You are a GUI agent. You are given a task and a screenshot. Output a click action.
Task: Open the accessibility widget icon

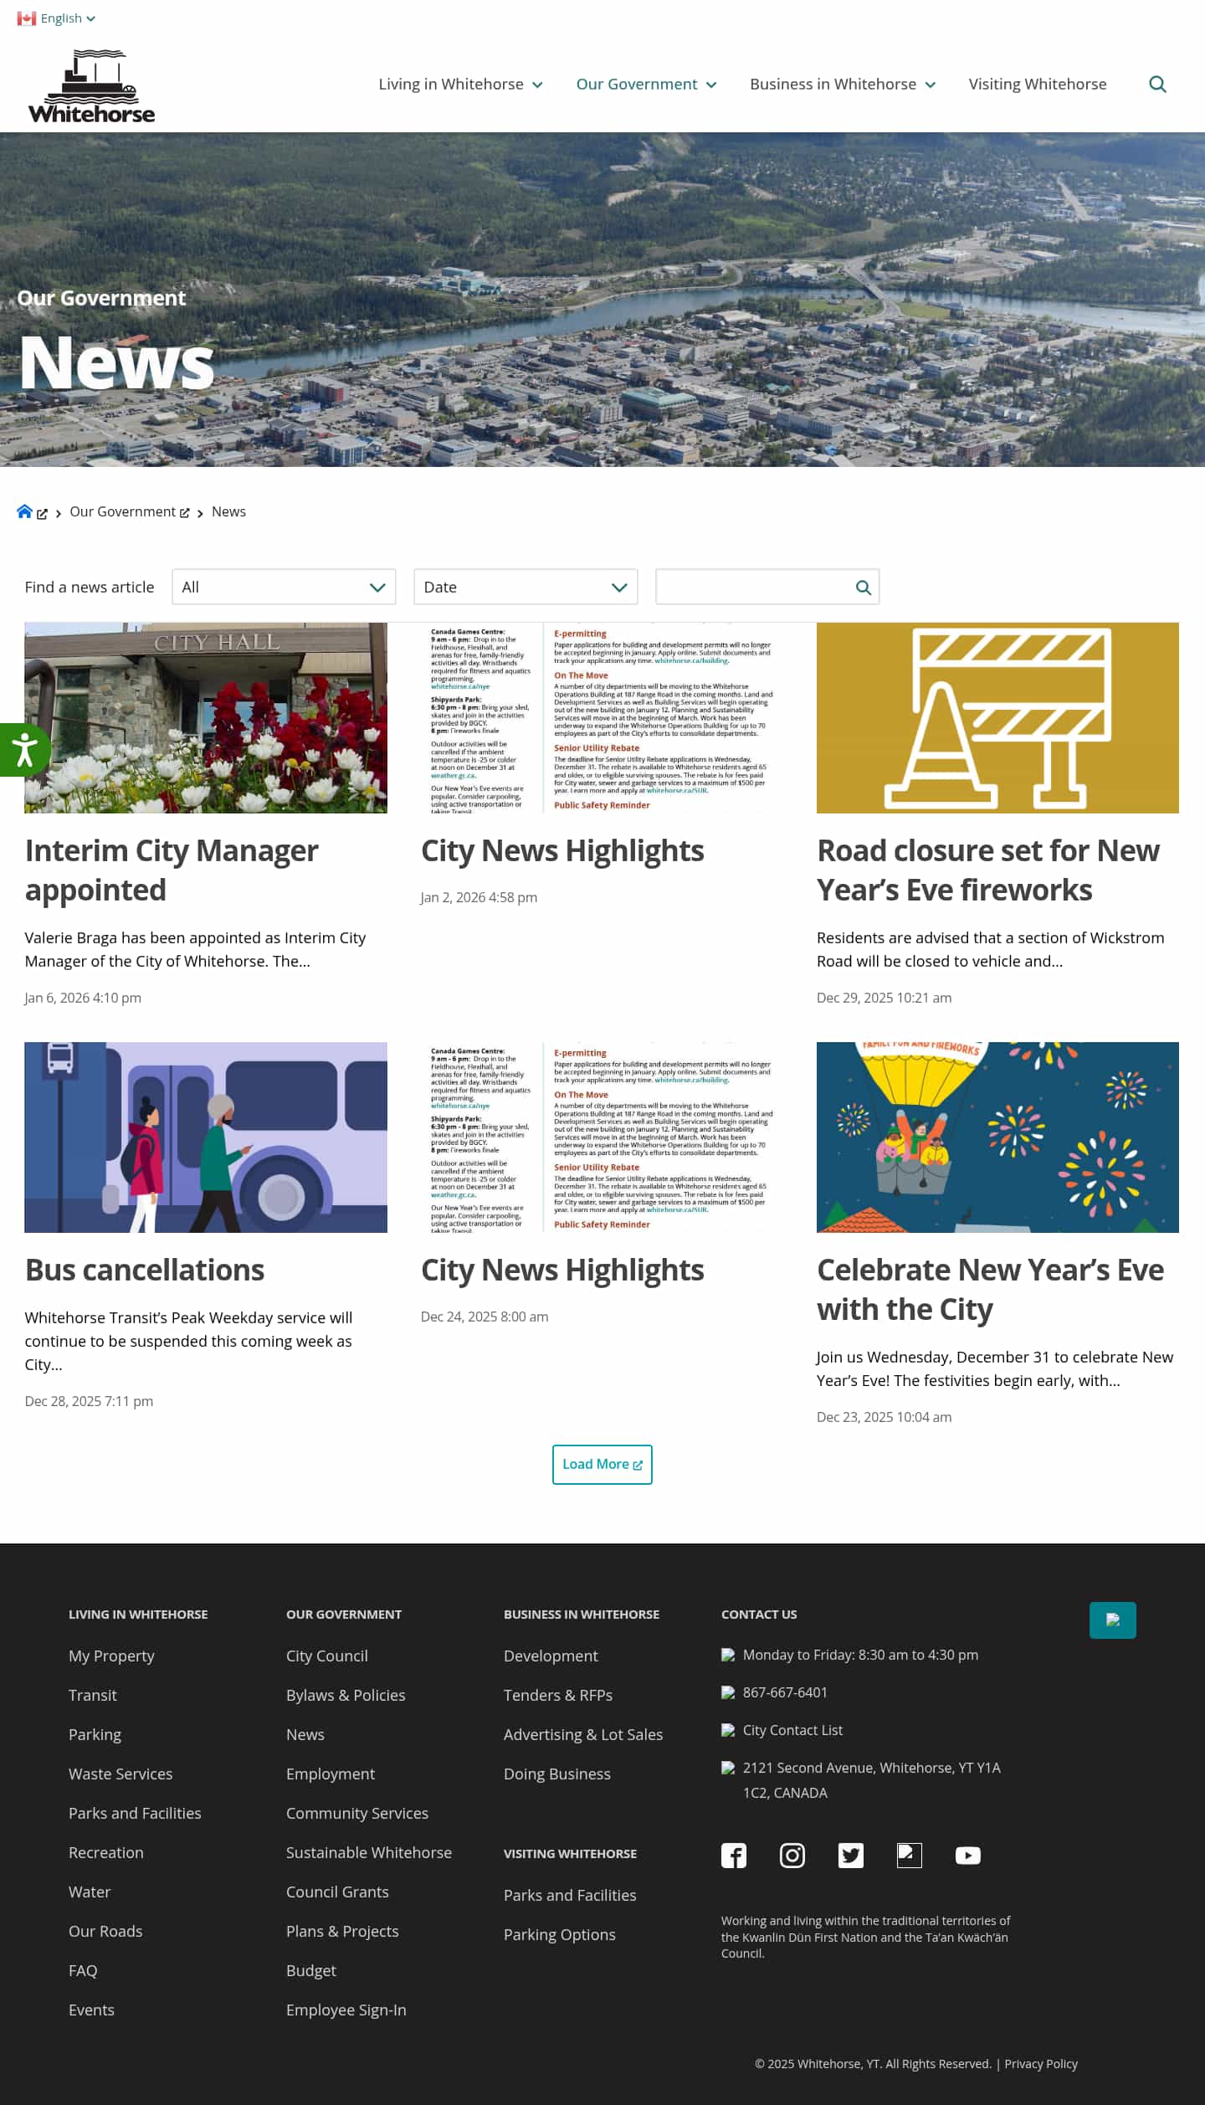[x=24, y=750]
